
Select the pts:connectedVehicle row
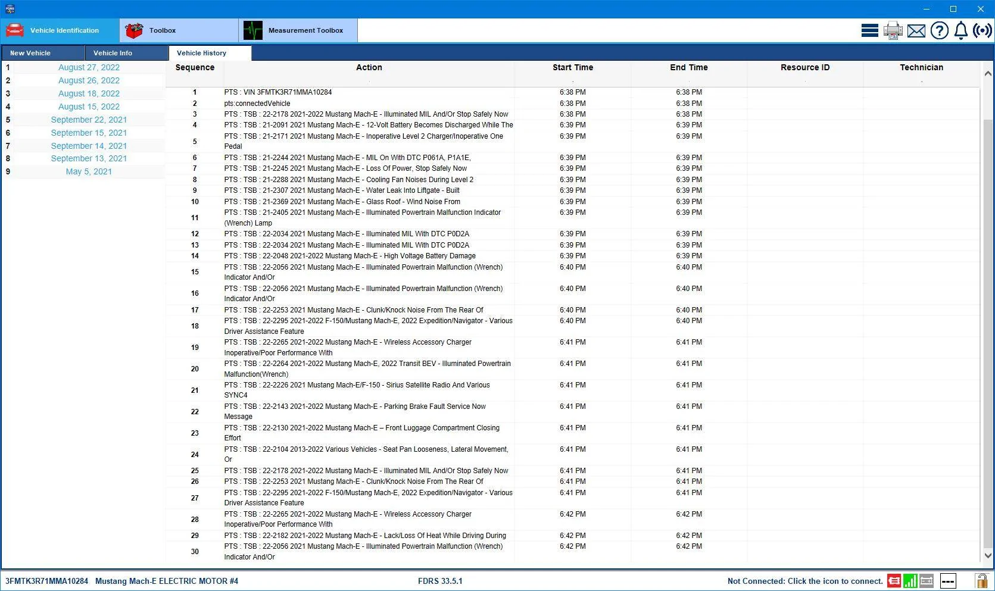coord(572,104)
